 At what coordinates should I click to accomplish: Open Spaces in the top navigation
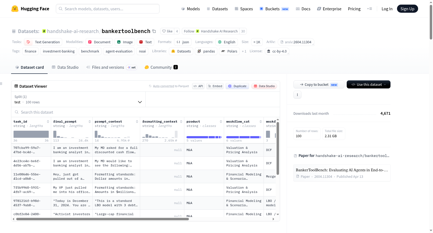[x=244, y=9]
